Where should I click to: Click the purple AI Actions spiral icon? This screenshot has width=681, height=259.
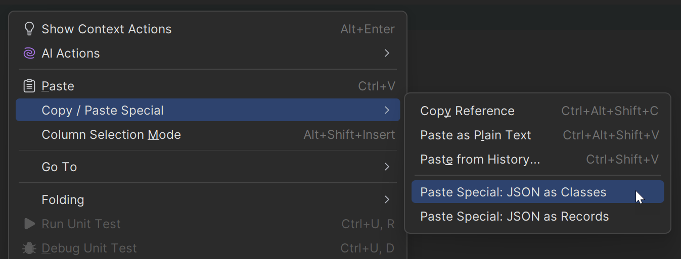[x=29, y=53]
